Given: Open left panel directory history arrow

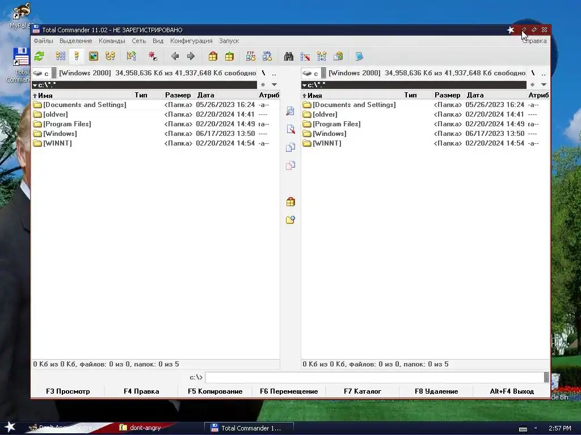Looking at the screenshot, I should point(274,85).
